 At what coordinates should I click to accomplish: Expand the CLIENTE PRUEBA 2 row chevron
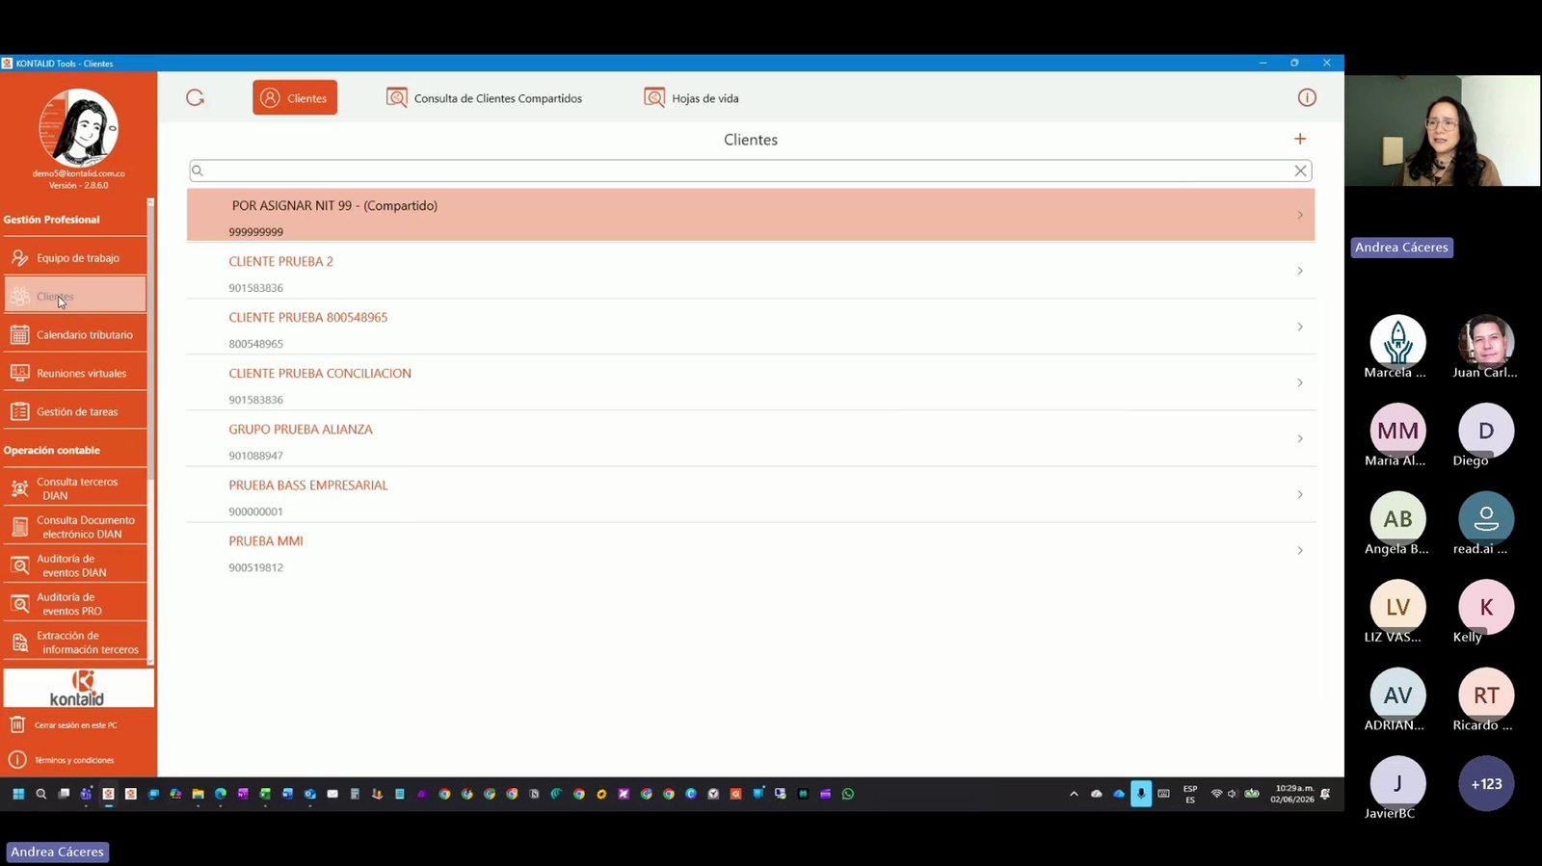[1300, 271]
